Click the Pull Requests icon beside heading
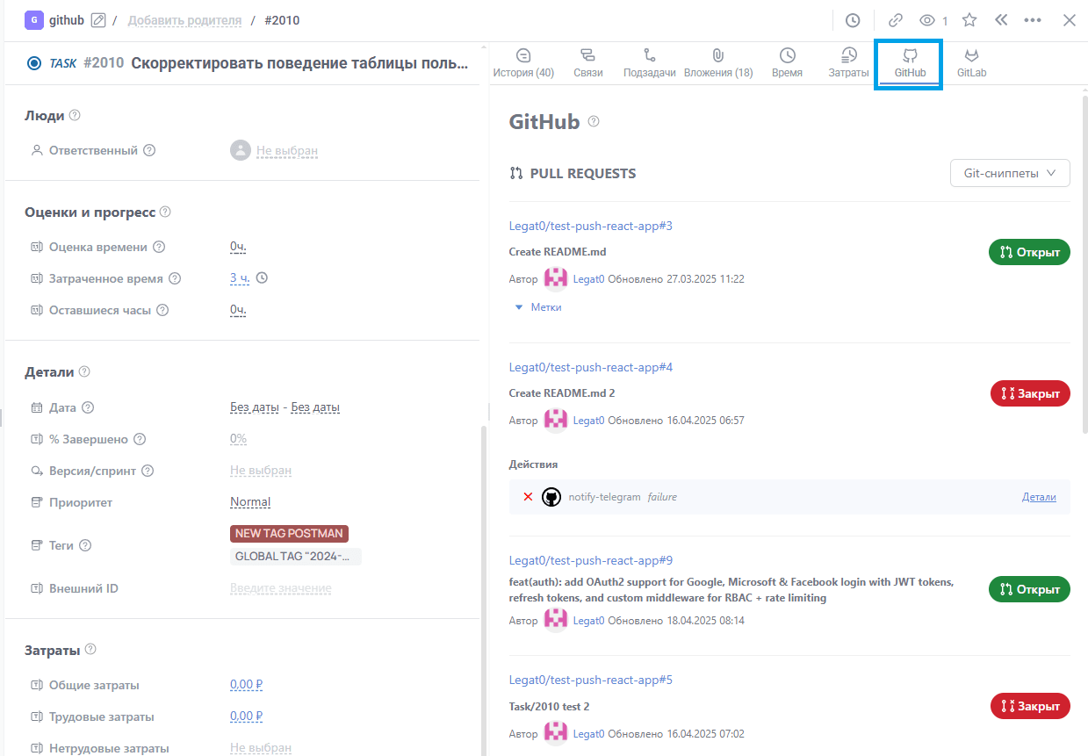The image size is (1088, 756). click(516, 174)
